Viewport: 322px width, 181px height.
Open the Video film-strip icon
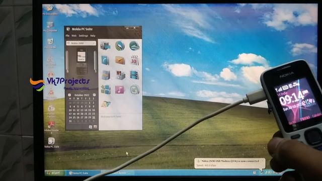[134, 75]
